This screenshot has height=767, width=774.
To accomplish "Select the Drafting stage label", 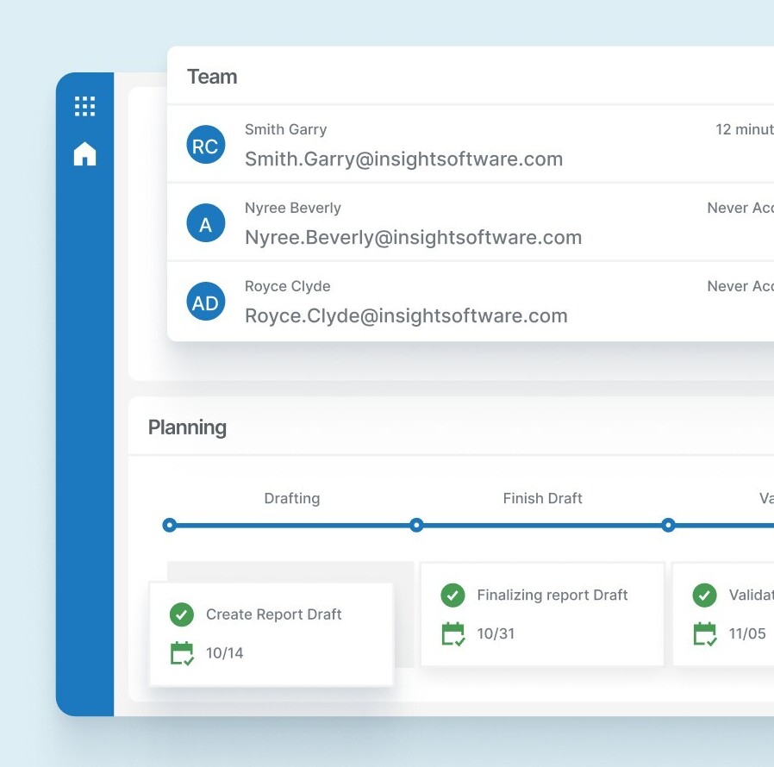I will tap(291, 498).
